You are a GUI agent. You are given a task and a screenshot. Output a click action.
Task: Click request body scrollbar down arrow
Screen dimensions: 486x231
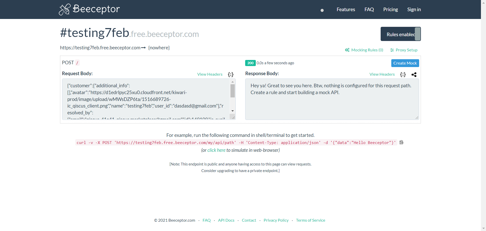232,111
